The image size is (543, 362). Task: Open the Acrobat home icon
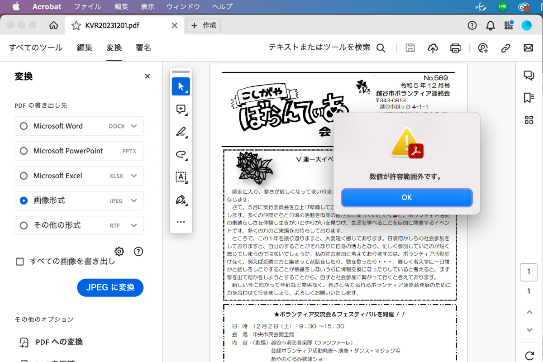(x=53, y=25)
